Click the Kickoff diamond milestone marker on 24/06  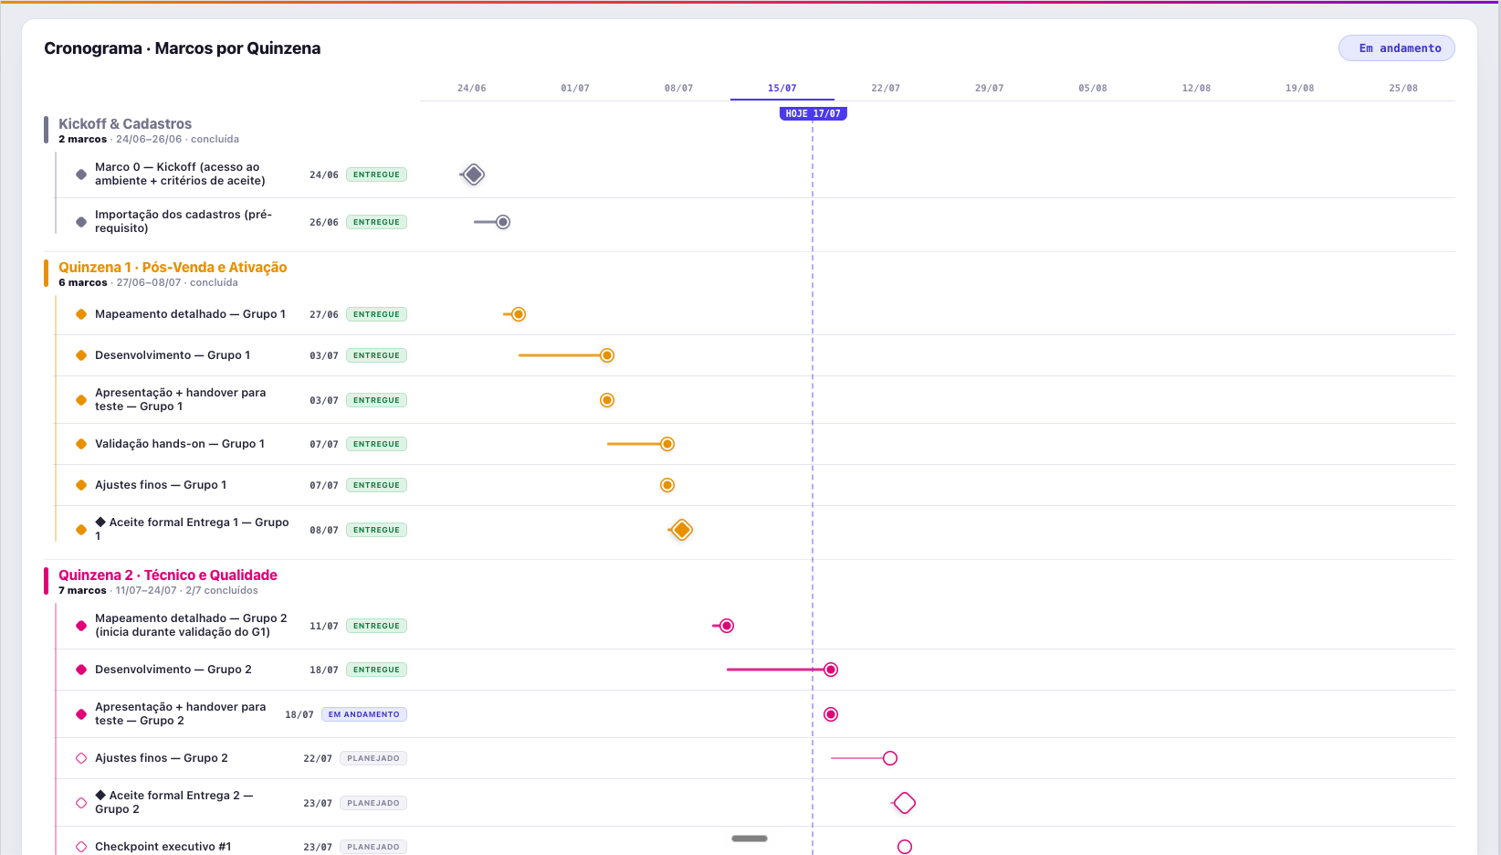point(473,174)
